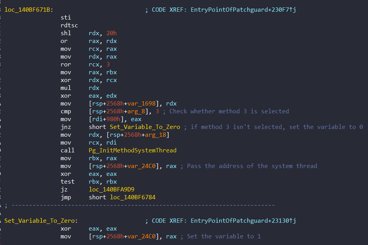368x245 pixels.
Task: Jump to Set_Variable_To_Zero in jnz instruction
Action: pyautogui.click(x=145, y=127)
